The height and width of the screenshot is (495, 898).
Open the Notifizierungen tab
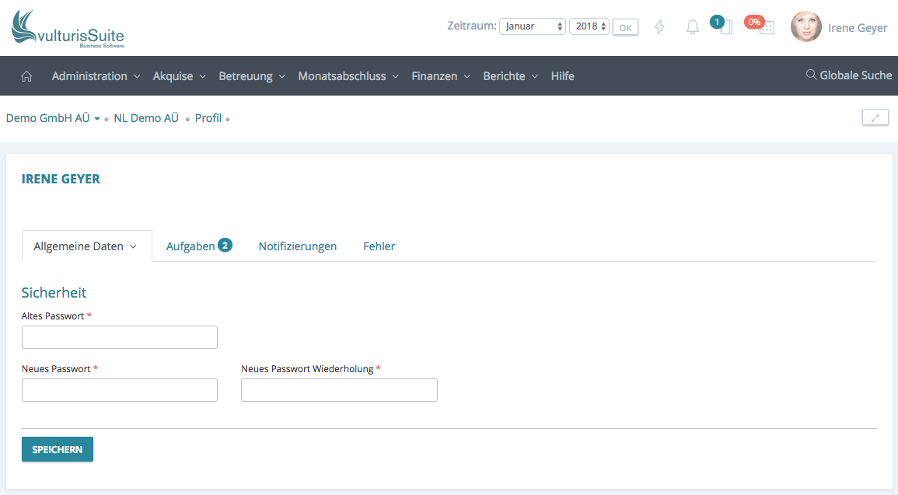(297, 246)
